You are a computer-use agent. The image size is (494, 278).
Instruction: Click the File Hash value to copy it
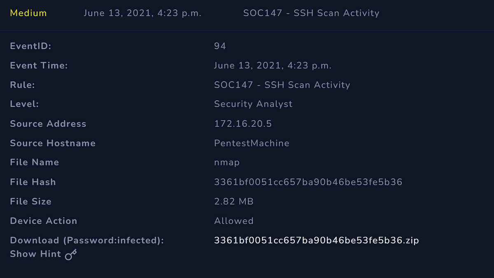[309, 181]
